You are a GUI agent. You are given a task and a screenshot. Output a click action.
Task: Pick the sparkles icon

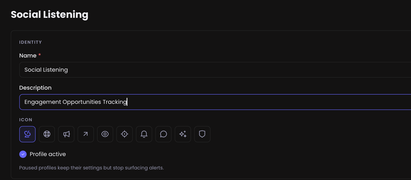pyautogui.click(x=183, y=134)
